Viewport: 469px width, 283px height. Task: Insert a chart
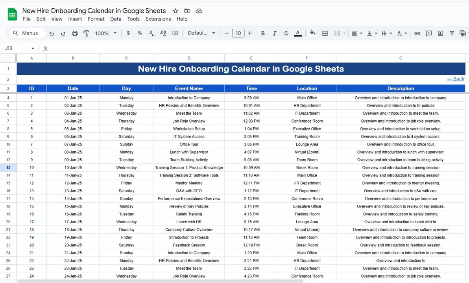440,33
